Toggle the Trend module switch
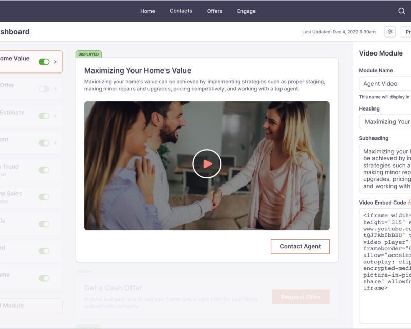Screen dimensions: 411x329 [x=44, y=170]
